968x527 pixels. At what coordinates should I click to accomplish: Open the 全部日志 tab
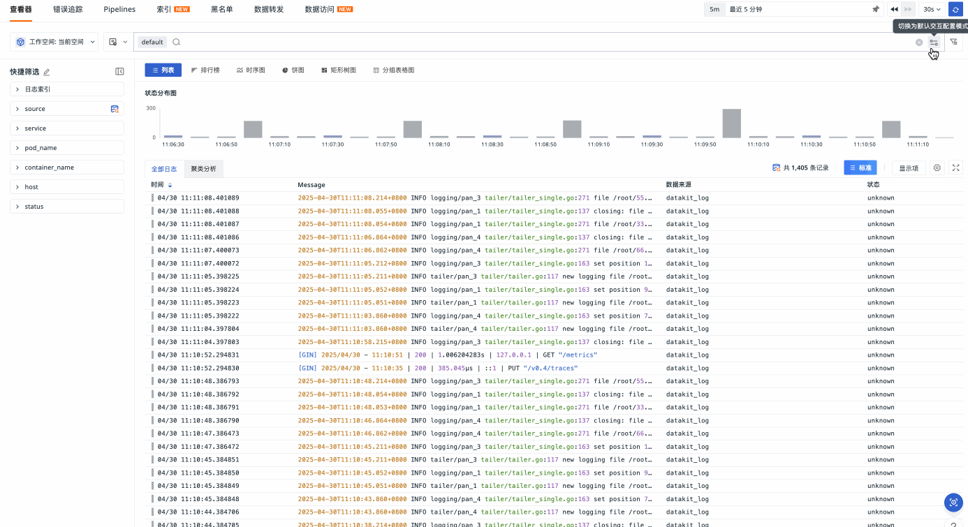tap(164, 169)
